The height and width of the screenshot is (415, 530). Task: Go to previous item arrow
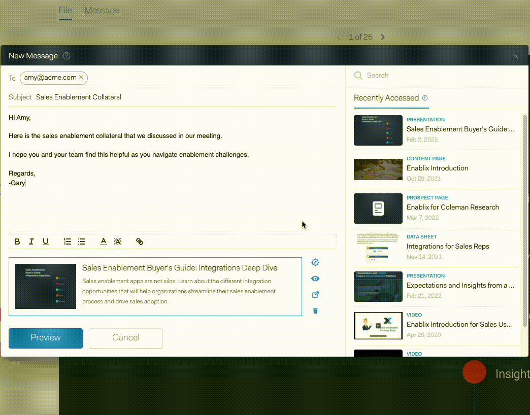coord(339,37)
